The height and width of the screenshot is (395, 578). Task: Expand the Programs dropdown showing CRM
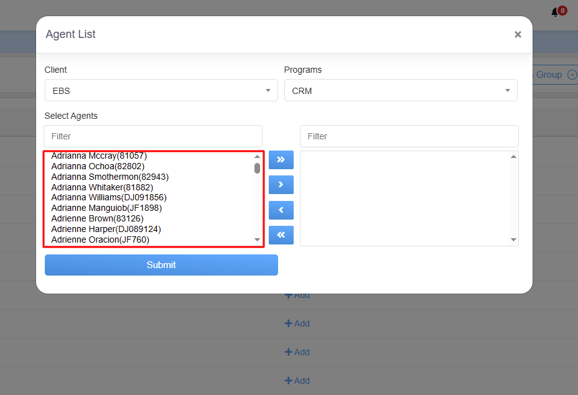pos(401,91)
